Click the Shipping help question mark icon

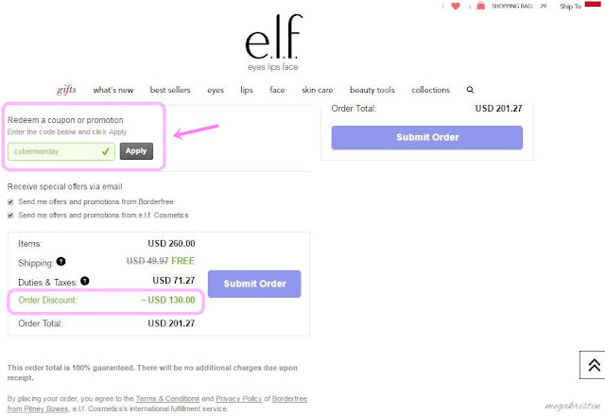(60, 263)
